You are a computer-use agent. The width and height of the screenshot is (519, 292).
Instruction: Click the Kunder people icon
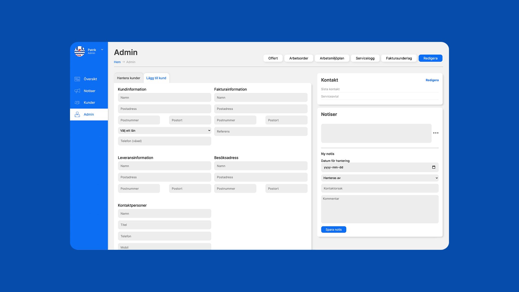[x=77, y=102]
